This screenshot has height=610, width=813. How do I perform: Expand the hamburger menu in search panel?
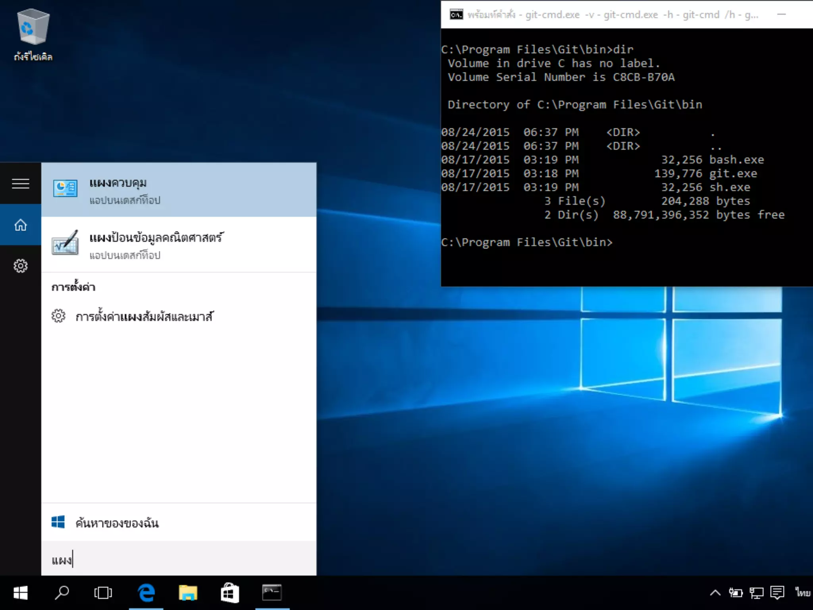point(21,183)
